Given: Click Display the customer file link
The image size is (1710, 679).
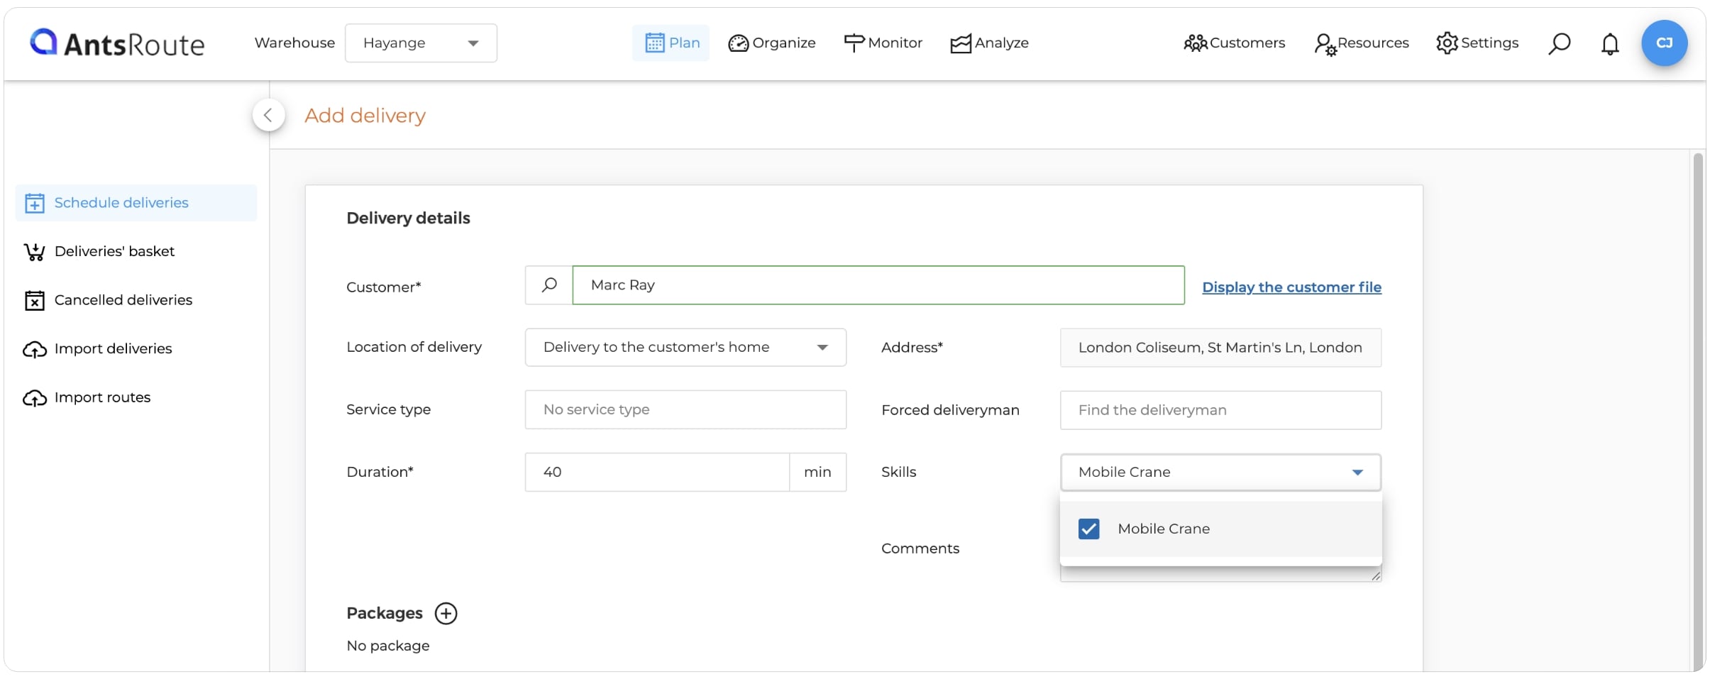Looking at the screenshot, I should [1291, 287].
